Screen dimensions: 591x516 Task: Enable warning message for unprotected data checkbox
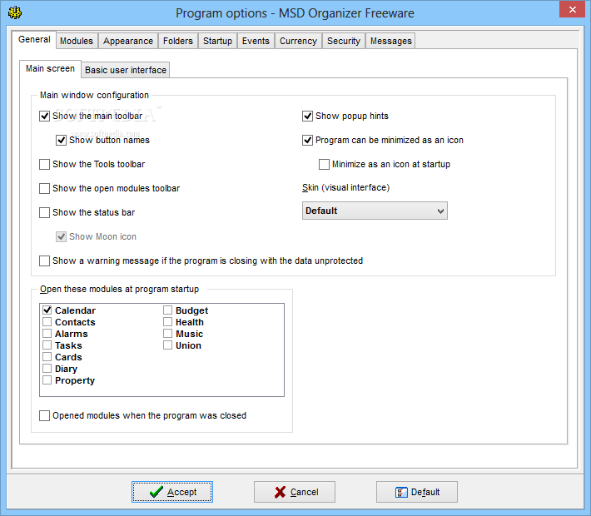(44, 260)
